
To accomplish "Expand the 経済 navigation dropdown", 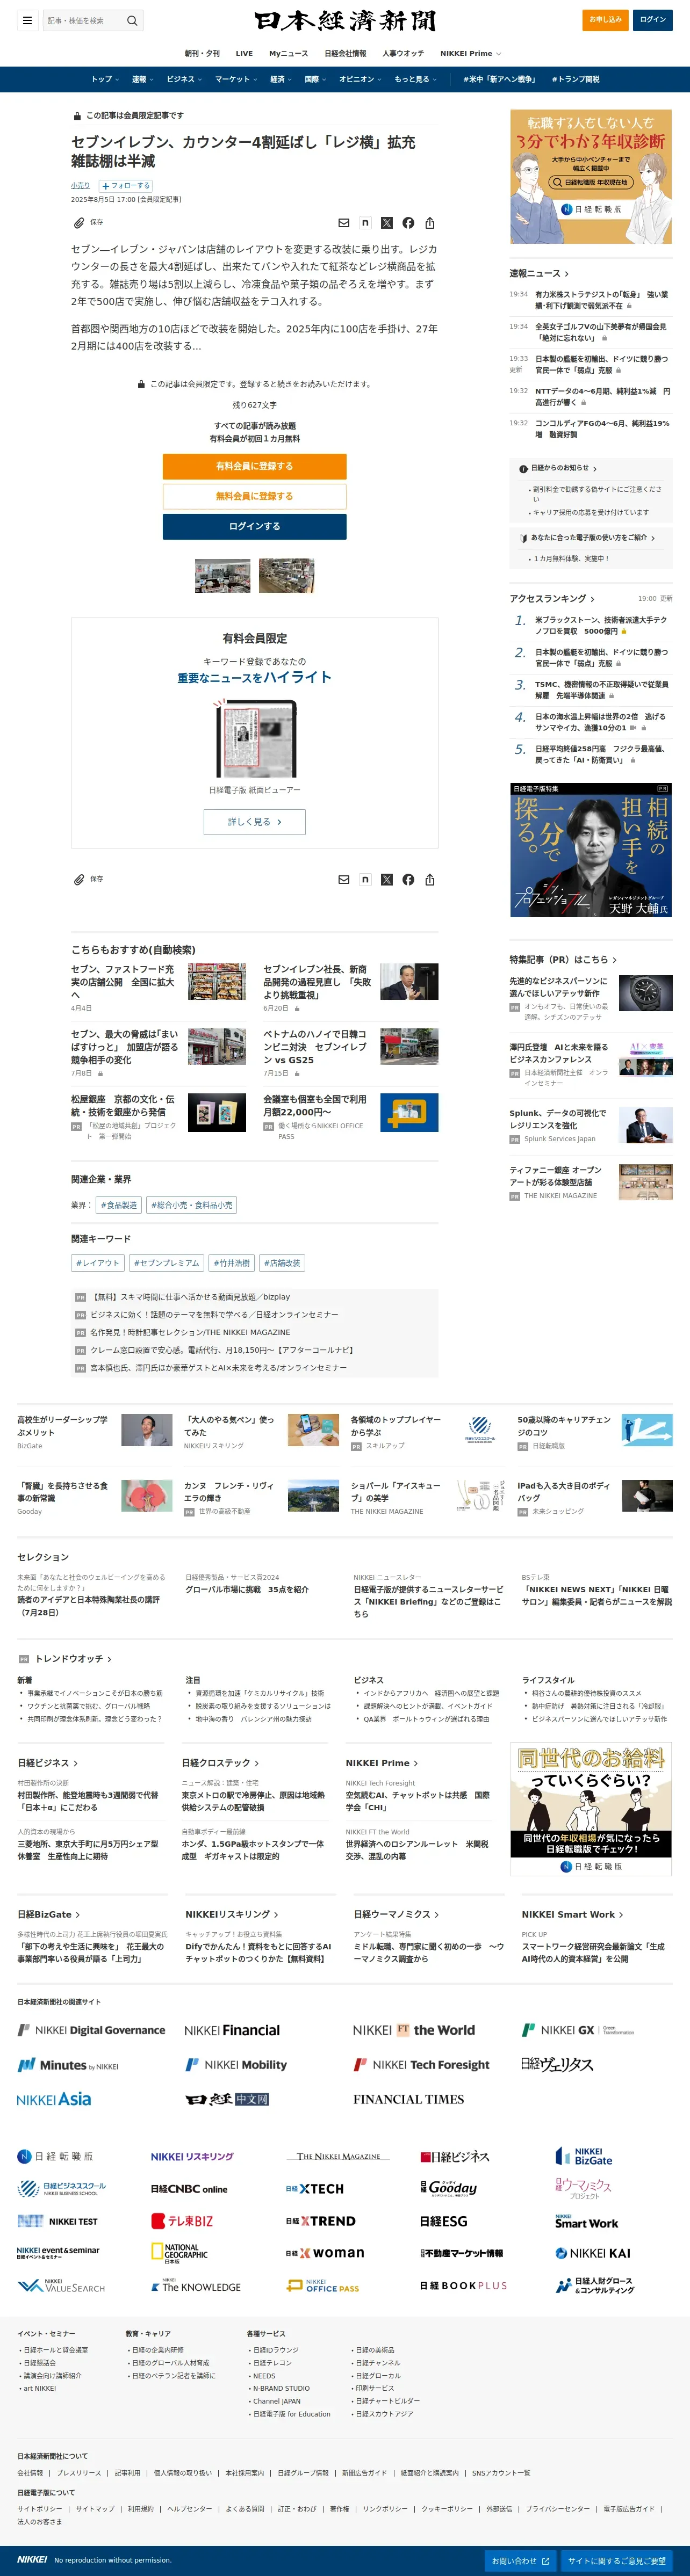I will pyautogui.click(x=280, y=79).
